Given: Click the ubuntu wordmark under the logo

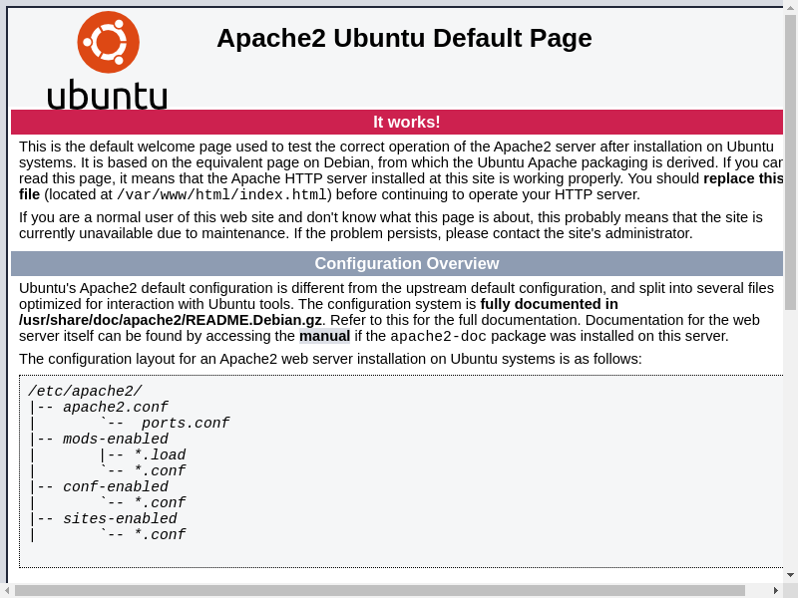Looking at the screenshot, I should [x=107, y=95].
